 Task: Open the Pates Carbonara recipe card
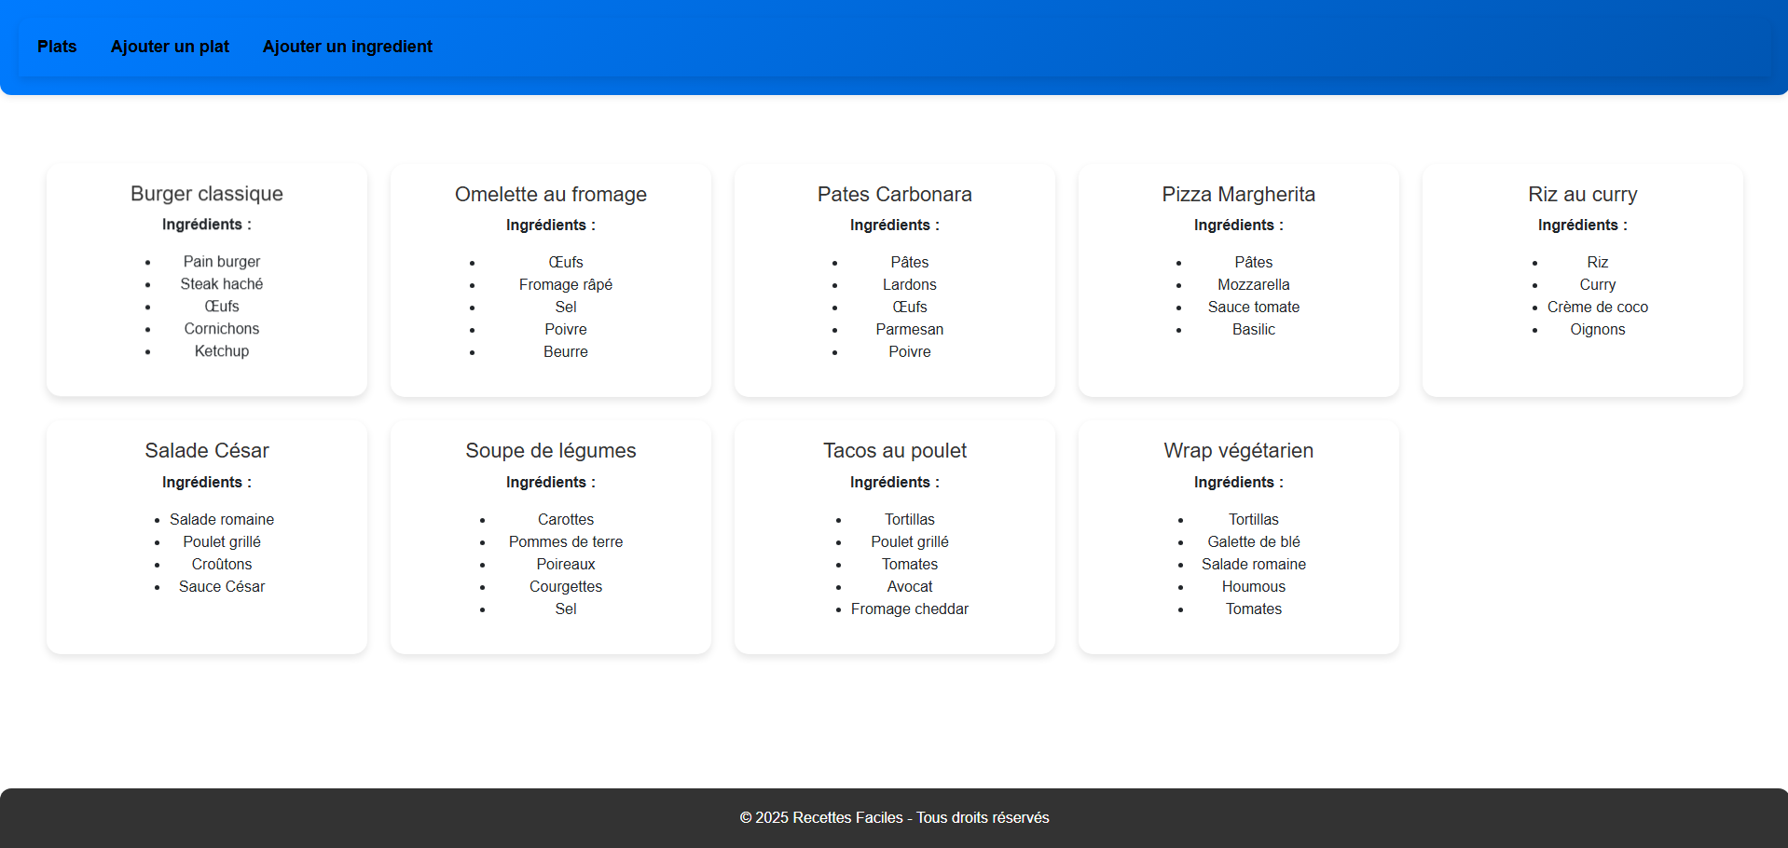point(894,195)
